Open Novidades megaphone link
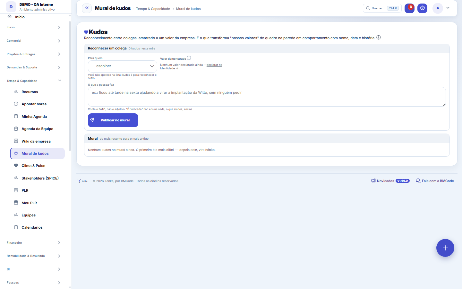462x289 pixels. tap(390, 181)
